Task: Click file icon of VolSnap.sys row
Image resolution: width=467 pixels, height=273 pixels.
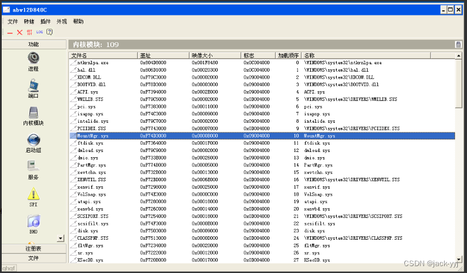Action: 74,194
